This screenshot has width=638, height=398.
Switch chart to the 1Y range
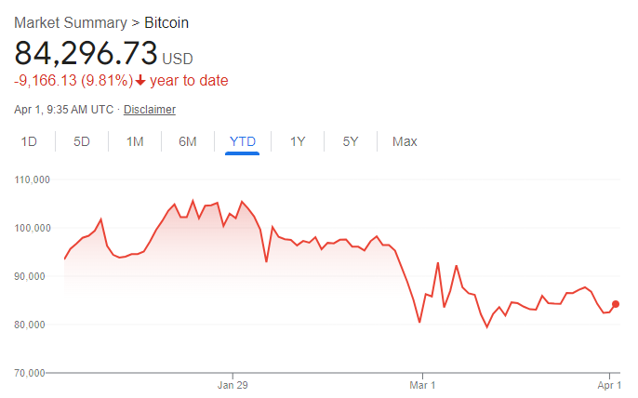click(x=298, y=141)
